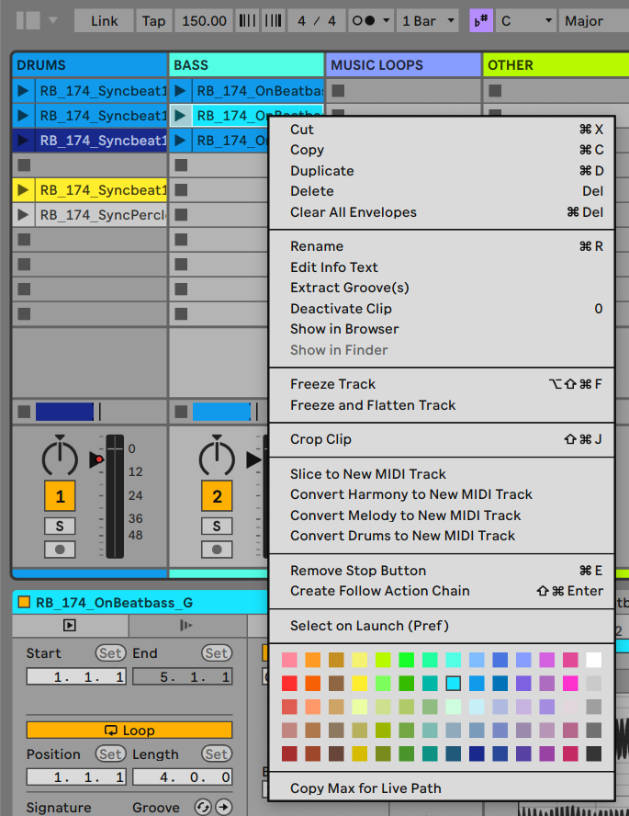Toggle the scale mode sharp/flat icon
Image resolution: width=629 pixels, height=816 pixels.
[x=480, y=20]
